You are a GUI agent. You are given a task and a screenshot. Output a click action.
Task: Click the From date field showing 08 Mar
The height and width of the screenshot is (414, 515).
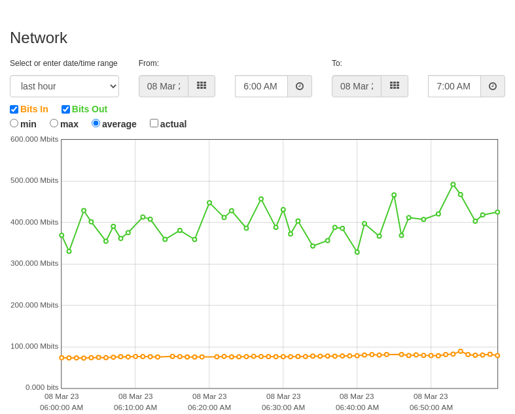[x=164, y=86]
